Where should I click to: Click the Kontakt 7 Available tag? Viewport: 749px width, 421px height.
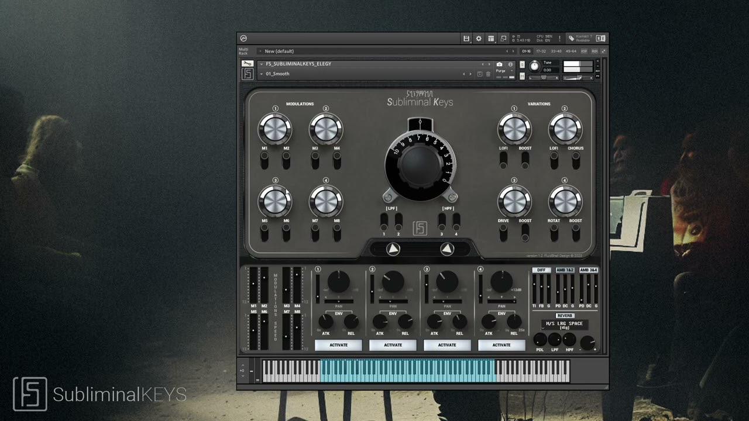point(579,39)
